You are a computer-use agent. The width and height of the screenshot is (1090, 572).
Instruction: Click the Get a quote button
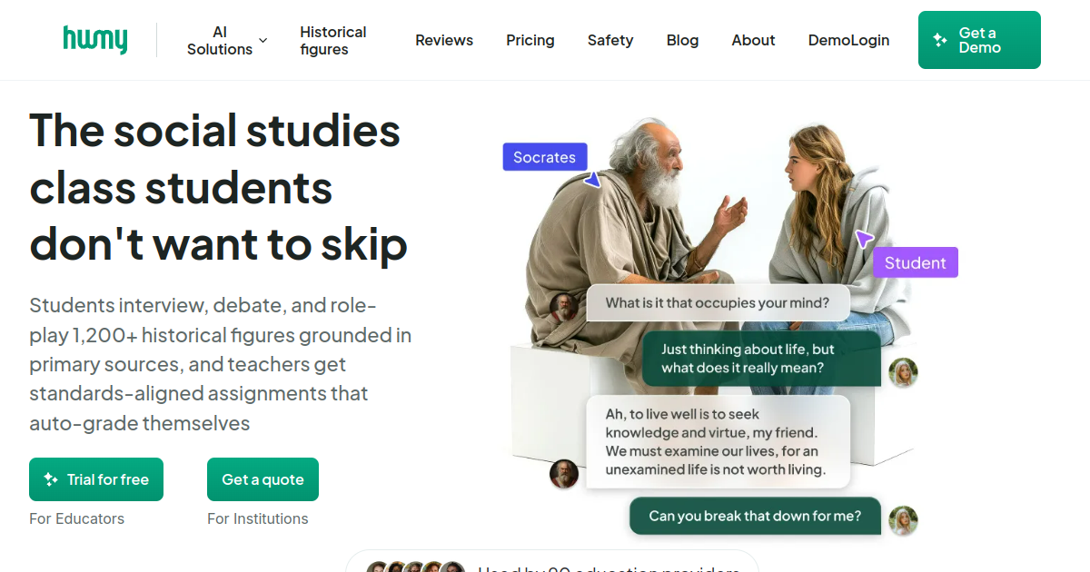pos(263,479)
